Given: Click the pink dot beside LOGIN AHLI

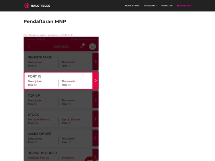Looking at the screenshot, I should [x=178, y=6].
